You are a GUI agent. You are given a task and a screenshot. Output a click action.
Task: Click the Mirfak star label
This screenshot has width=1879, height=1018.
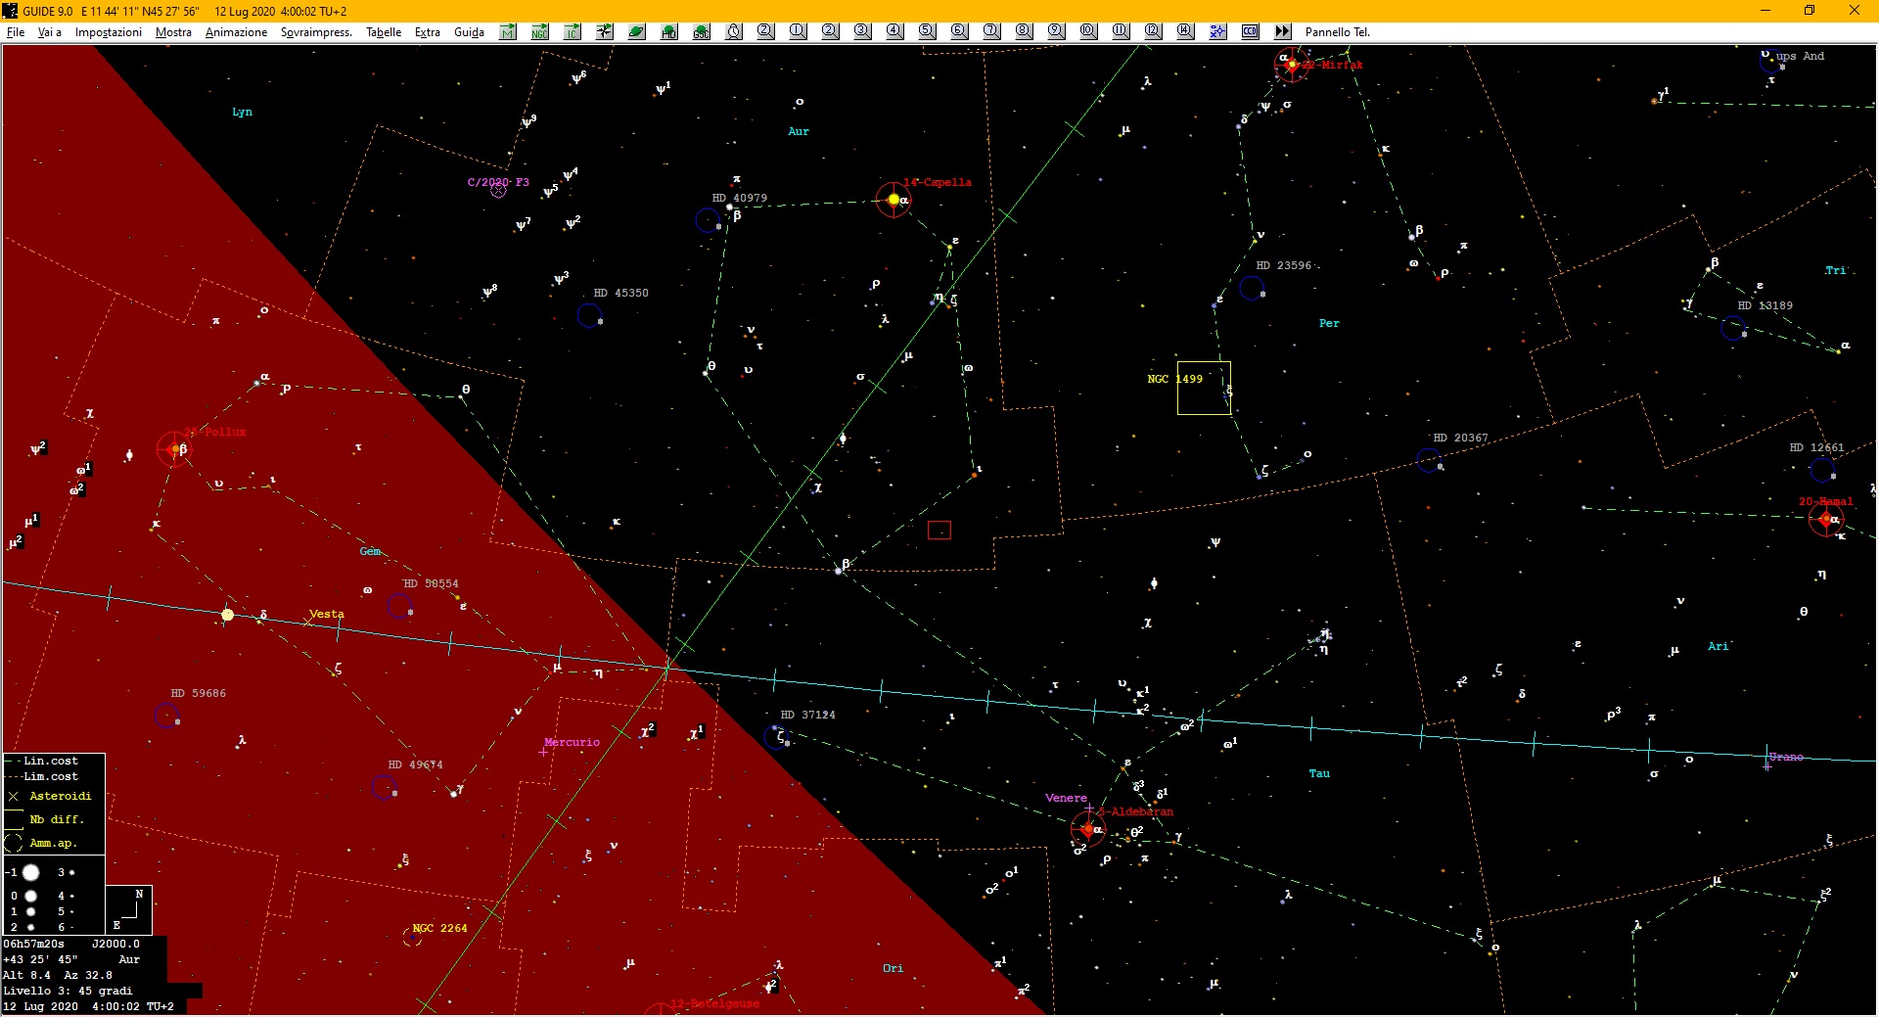[1333, 65]
